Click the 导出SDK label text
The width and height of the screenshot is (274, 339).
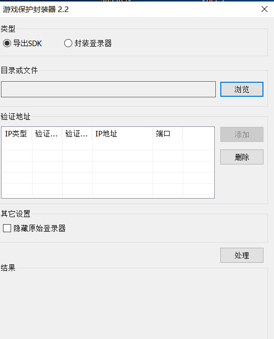coord(28,43)
